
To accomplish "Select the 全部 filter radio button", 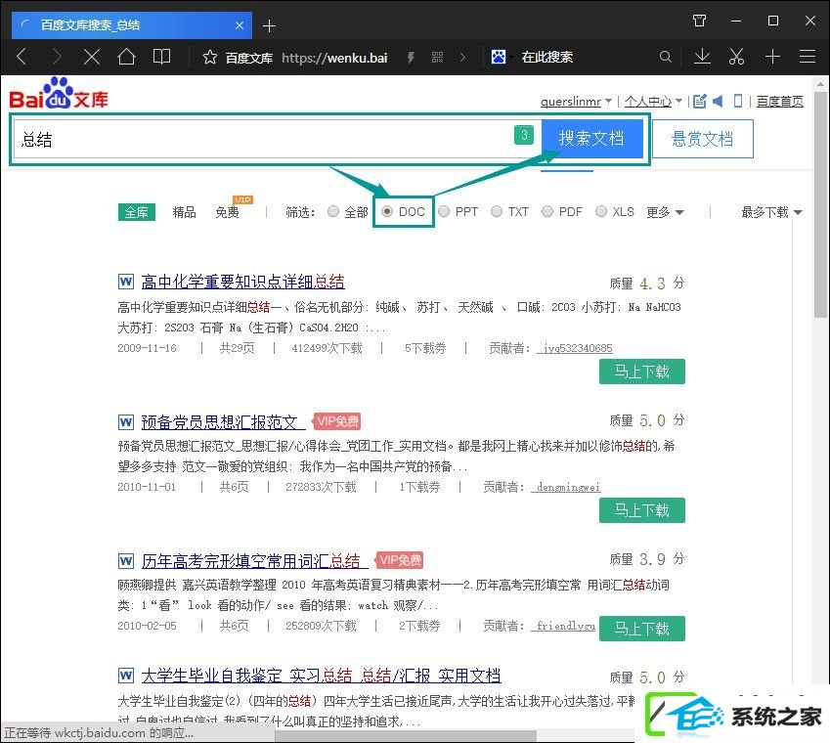I will coord(333,212).
